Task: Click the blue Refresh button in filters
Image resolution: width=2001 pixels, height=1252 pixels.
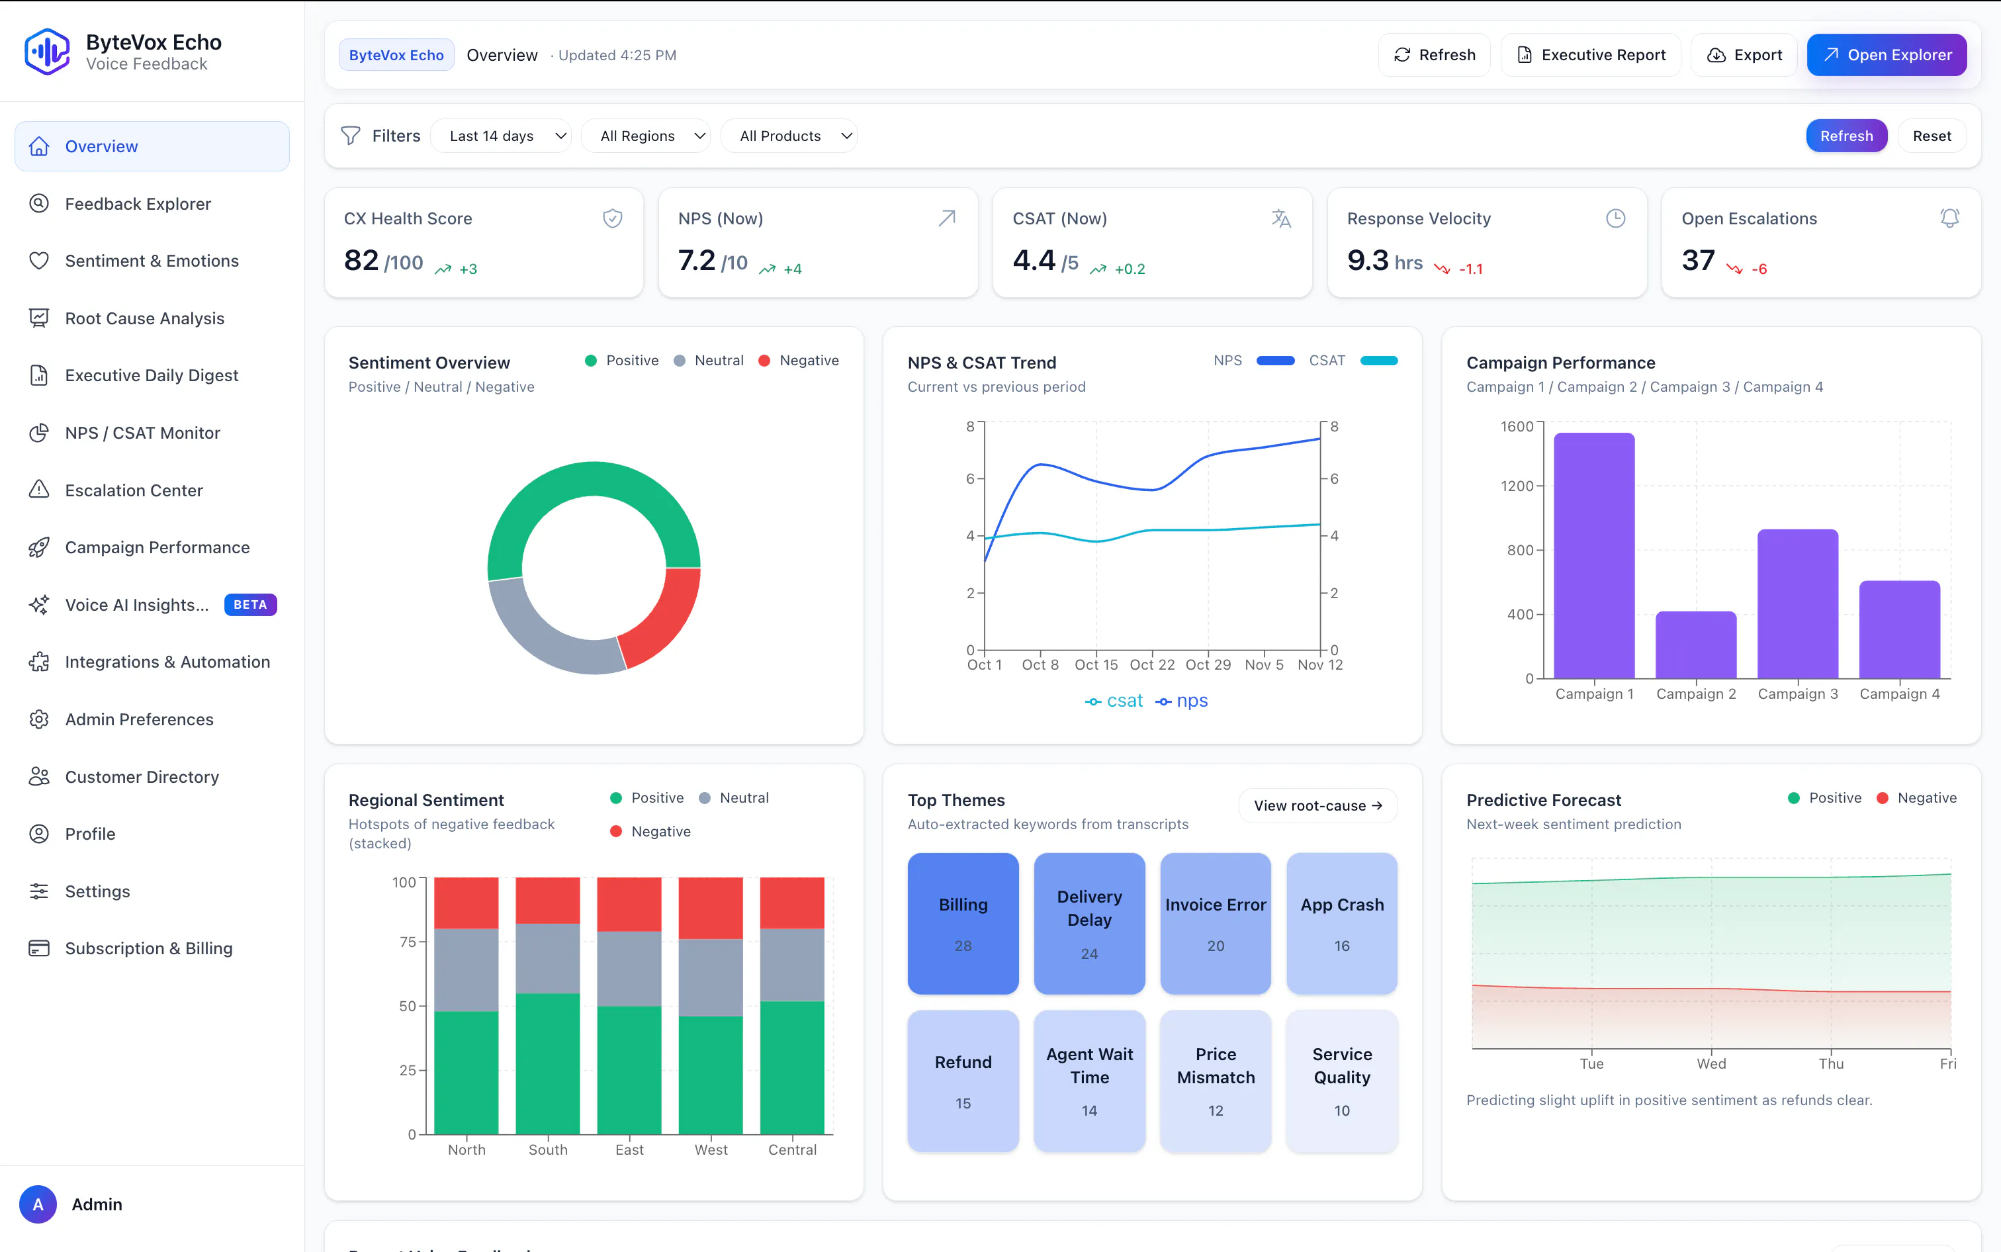Action: coord(1846,136)
